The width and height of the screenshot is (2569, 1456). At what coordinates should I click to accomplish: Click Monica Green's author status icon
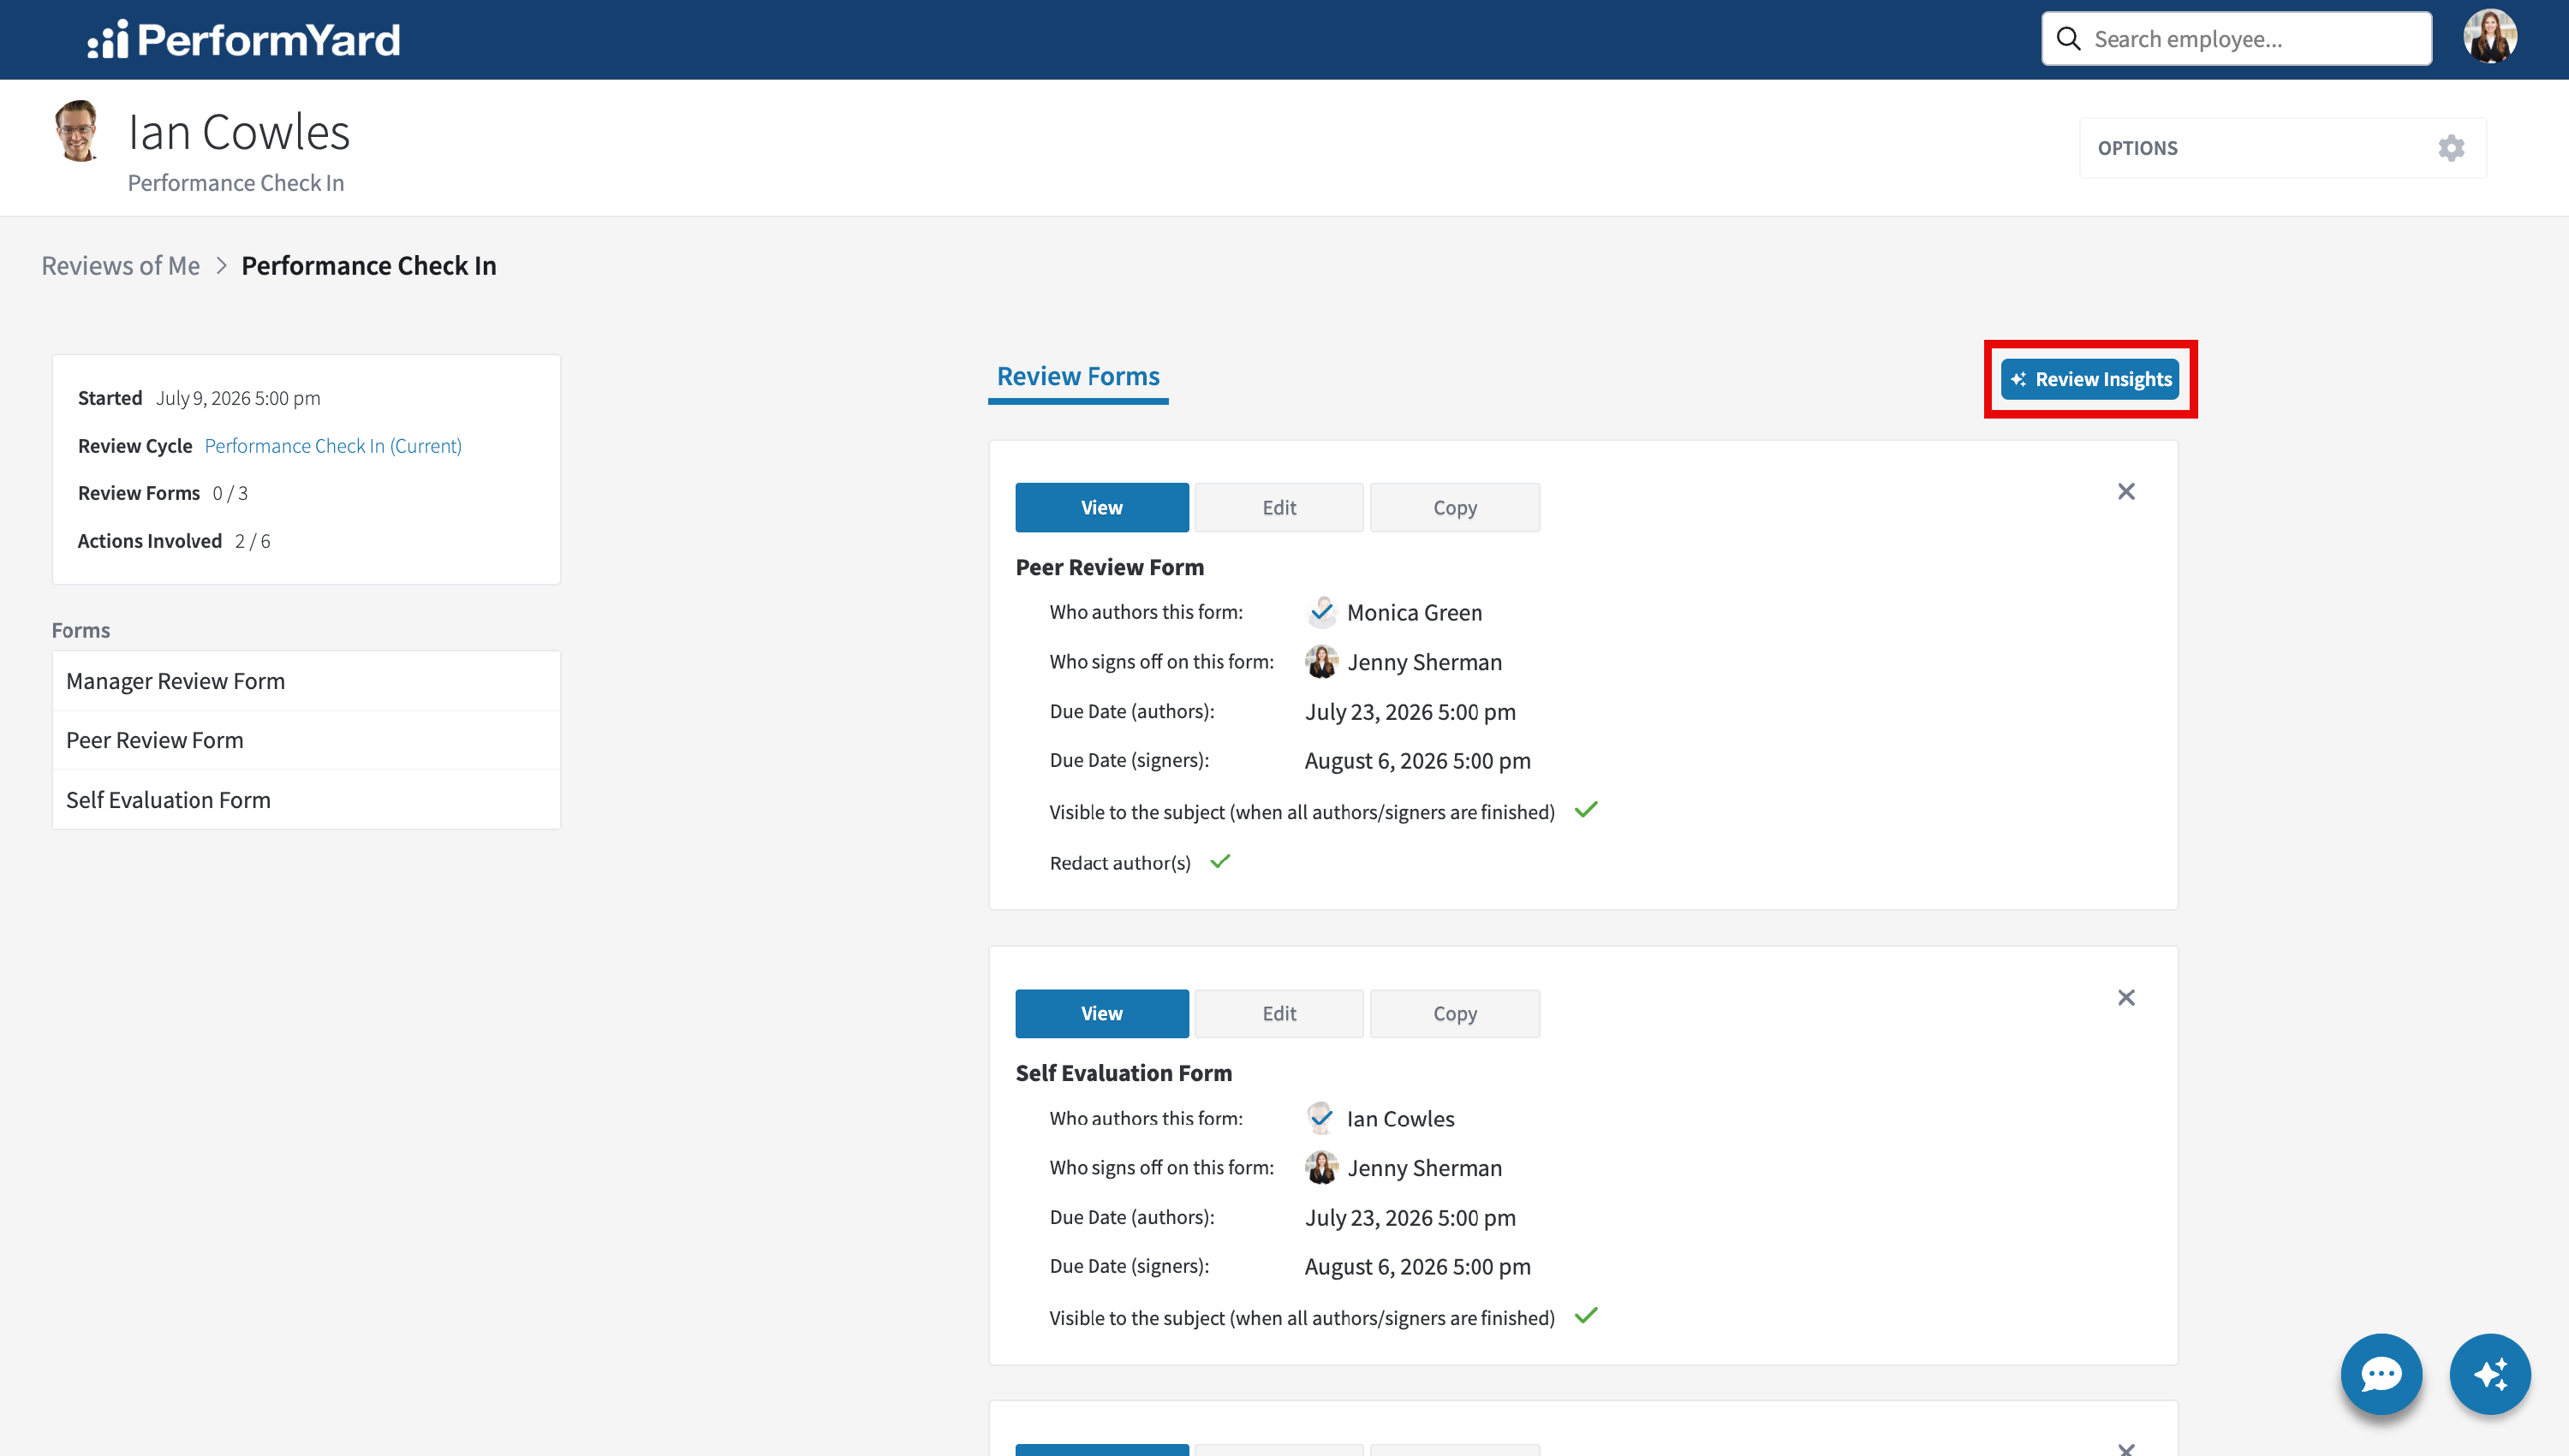point(1321,611)
